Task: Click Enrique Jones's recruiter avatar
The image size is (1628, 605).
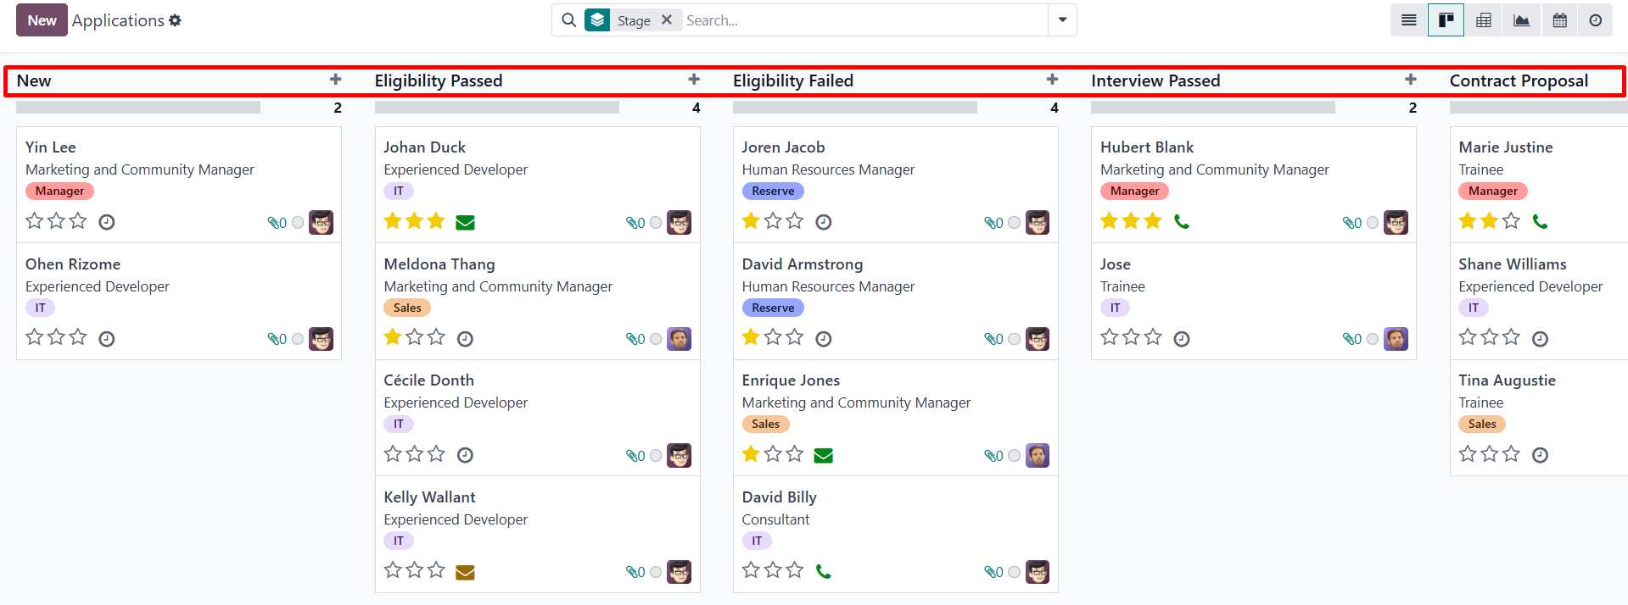Action: (x=1038, y=455)
